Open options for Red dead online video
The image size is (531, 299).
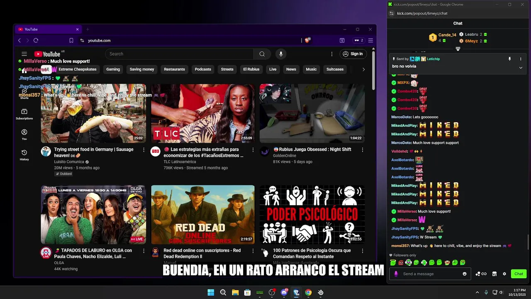click(253, 251)
